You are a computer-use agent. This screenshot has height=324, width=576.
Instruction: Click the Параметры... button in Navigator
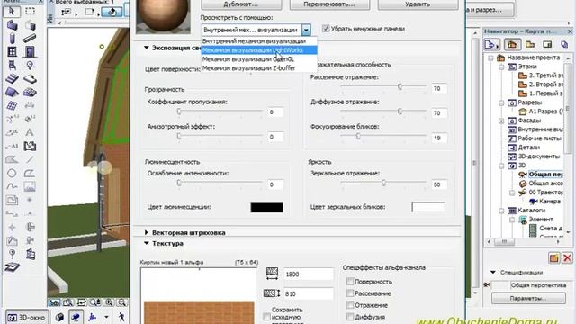point(528,298)
